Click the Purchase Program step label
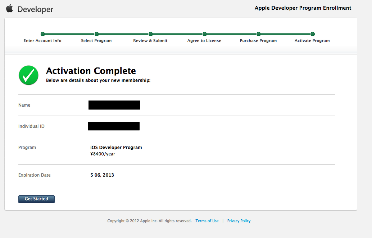Viewport: 372px width, 238px height. tap(258, 41)
